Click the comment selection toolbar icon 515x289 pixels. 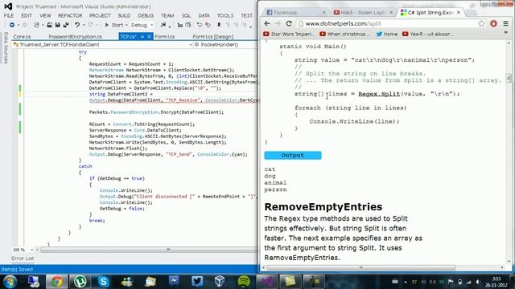[x=180, y=25]
